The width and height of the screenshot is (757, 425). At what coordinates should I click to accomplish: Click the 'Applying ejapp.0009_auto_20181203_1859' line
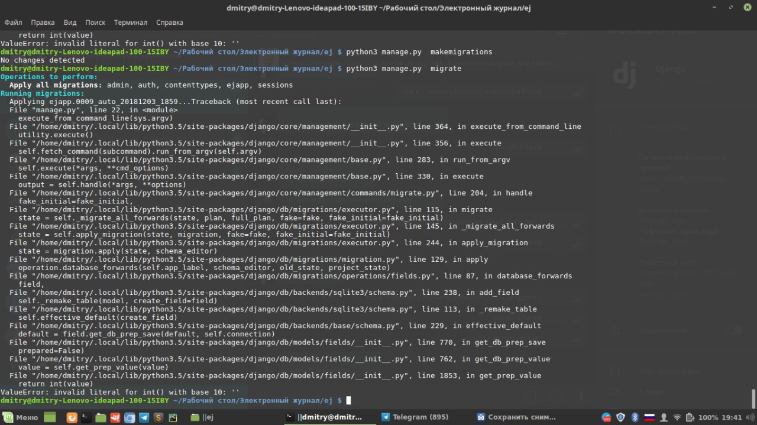pyautogui.click(x=175, y=102)
